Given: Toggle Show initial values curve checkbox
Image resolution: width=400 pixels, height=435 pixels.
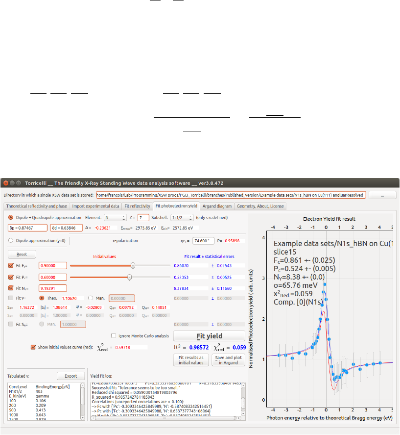Looking at the screenshot, I should tap(33, 347).
